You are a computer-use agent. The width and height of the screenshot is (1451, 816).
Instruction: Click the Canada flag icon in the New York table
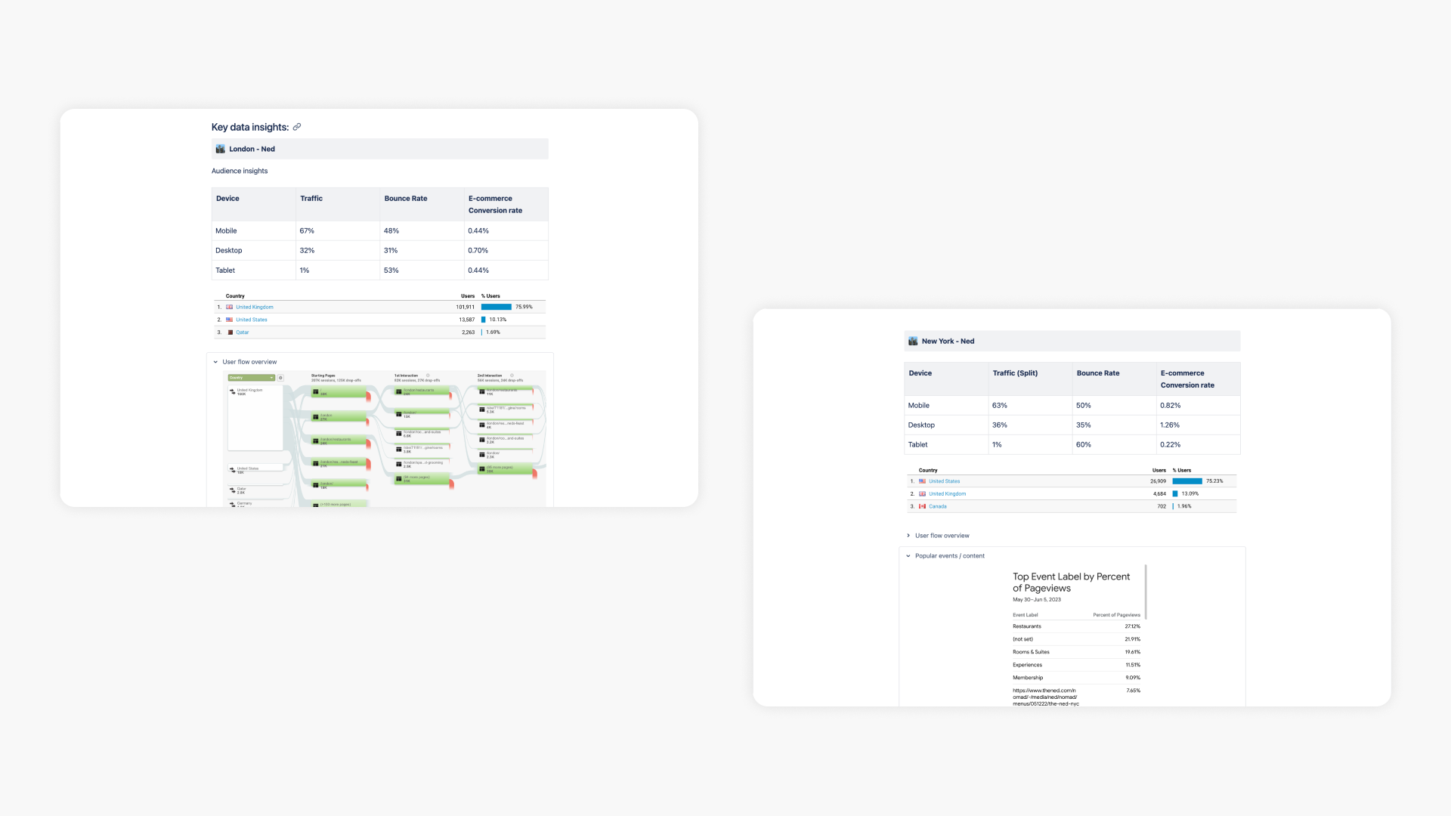click(922, 506)
